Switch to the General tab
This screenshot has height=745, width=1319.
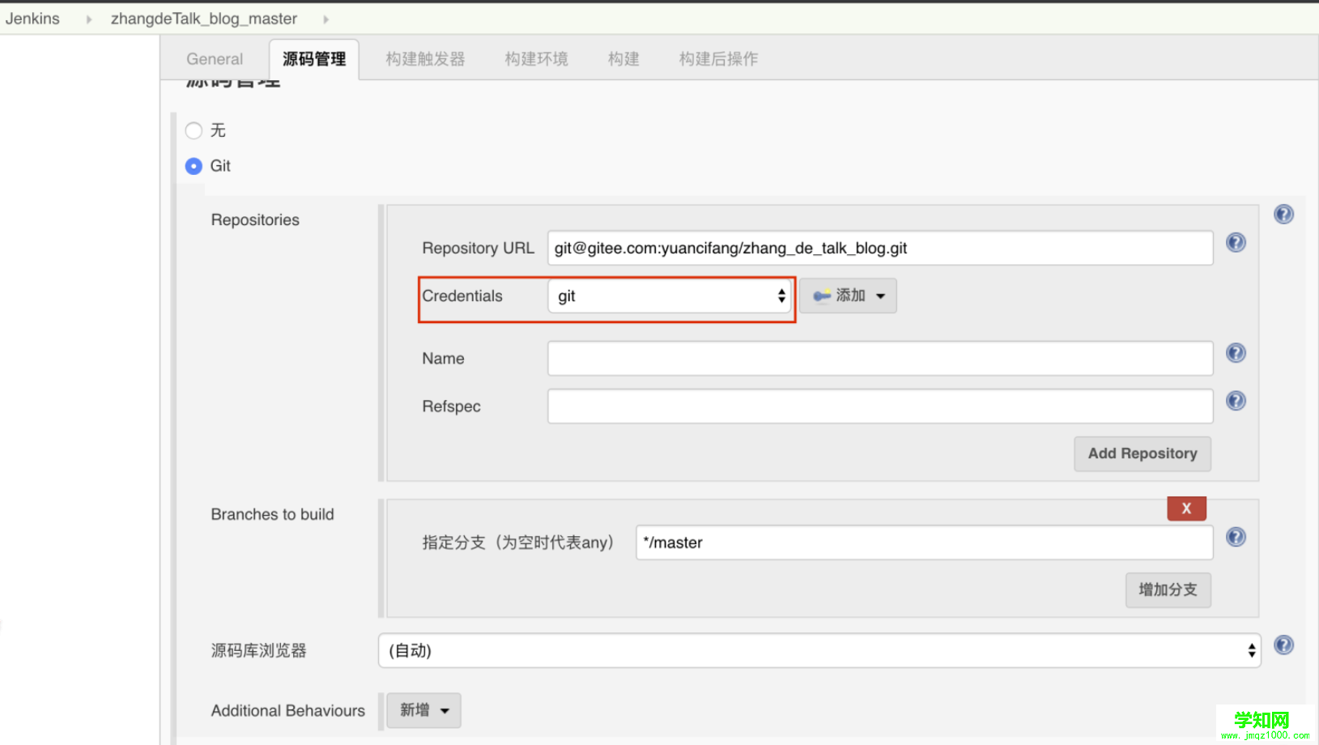(215, 59)
